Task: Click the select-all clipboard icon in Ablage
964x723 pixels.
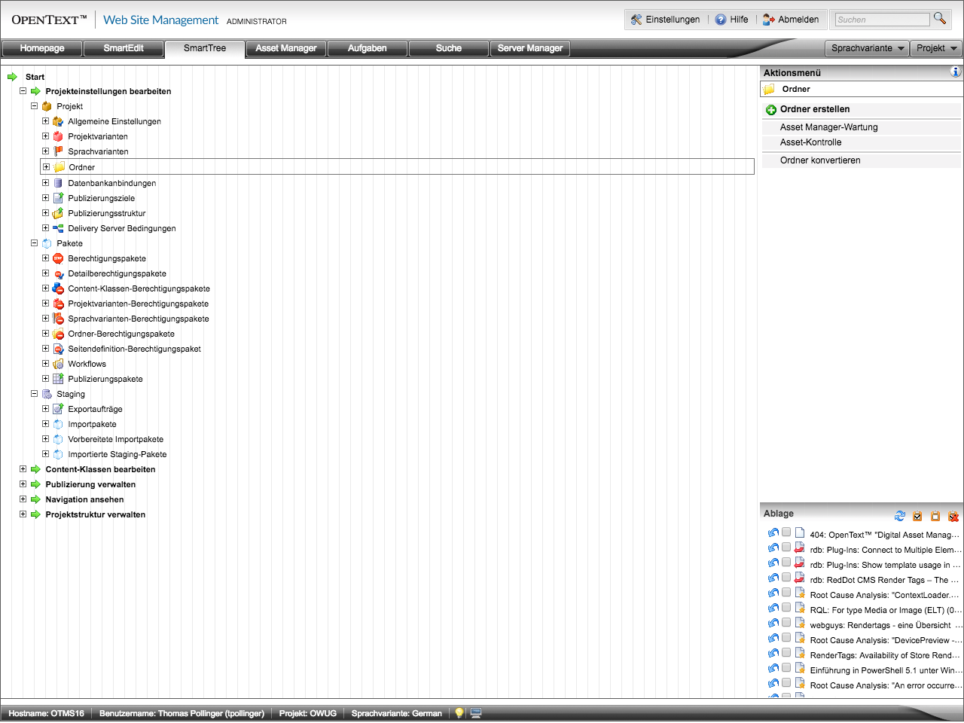Action: point(917,516)
